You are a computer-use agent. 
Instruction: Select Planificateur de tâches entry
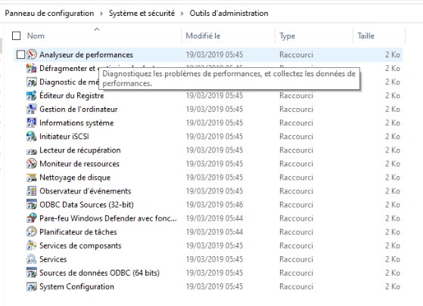pos(78,232)
